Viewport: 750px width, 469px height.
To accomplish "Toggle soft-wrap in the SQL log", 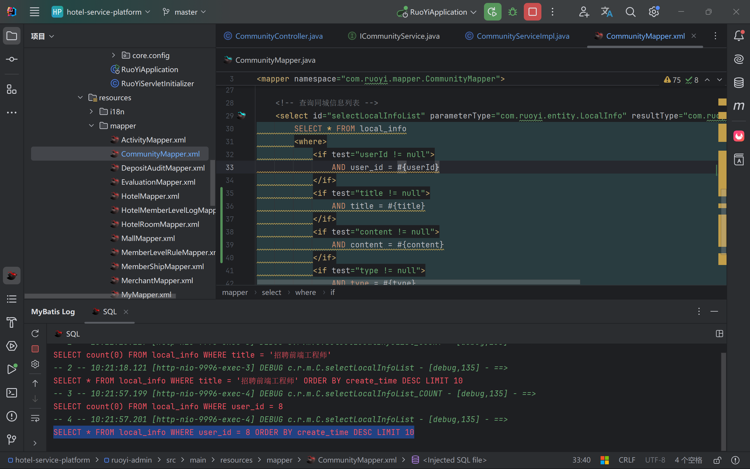I will 35,418.
